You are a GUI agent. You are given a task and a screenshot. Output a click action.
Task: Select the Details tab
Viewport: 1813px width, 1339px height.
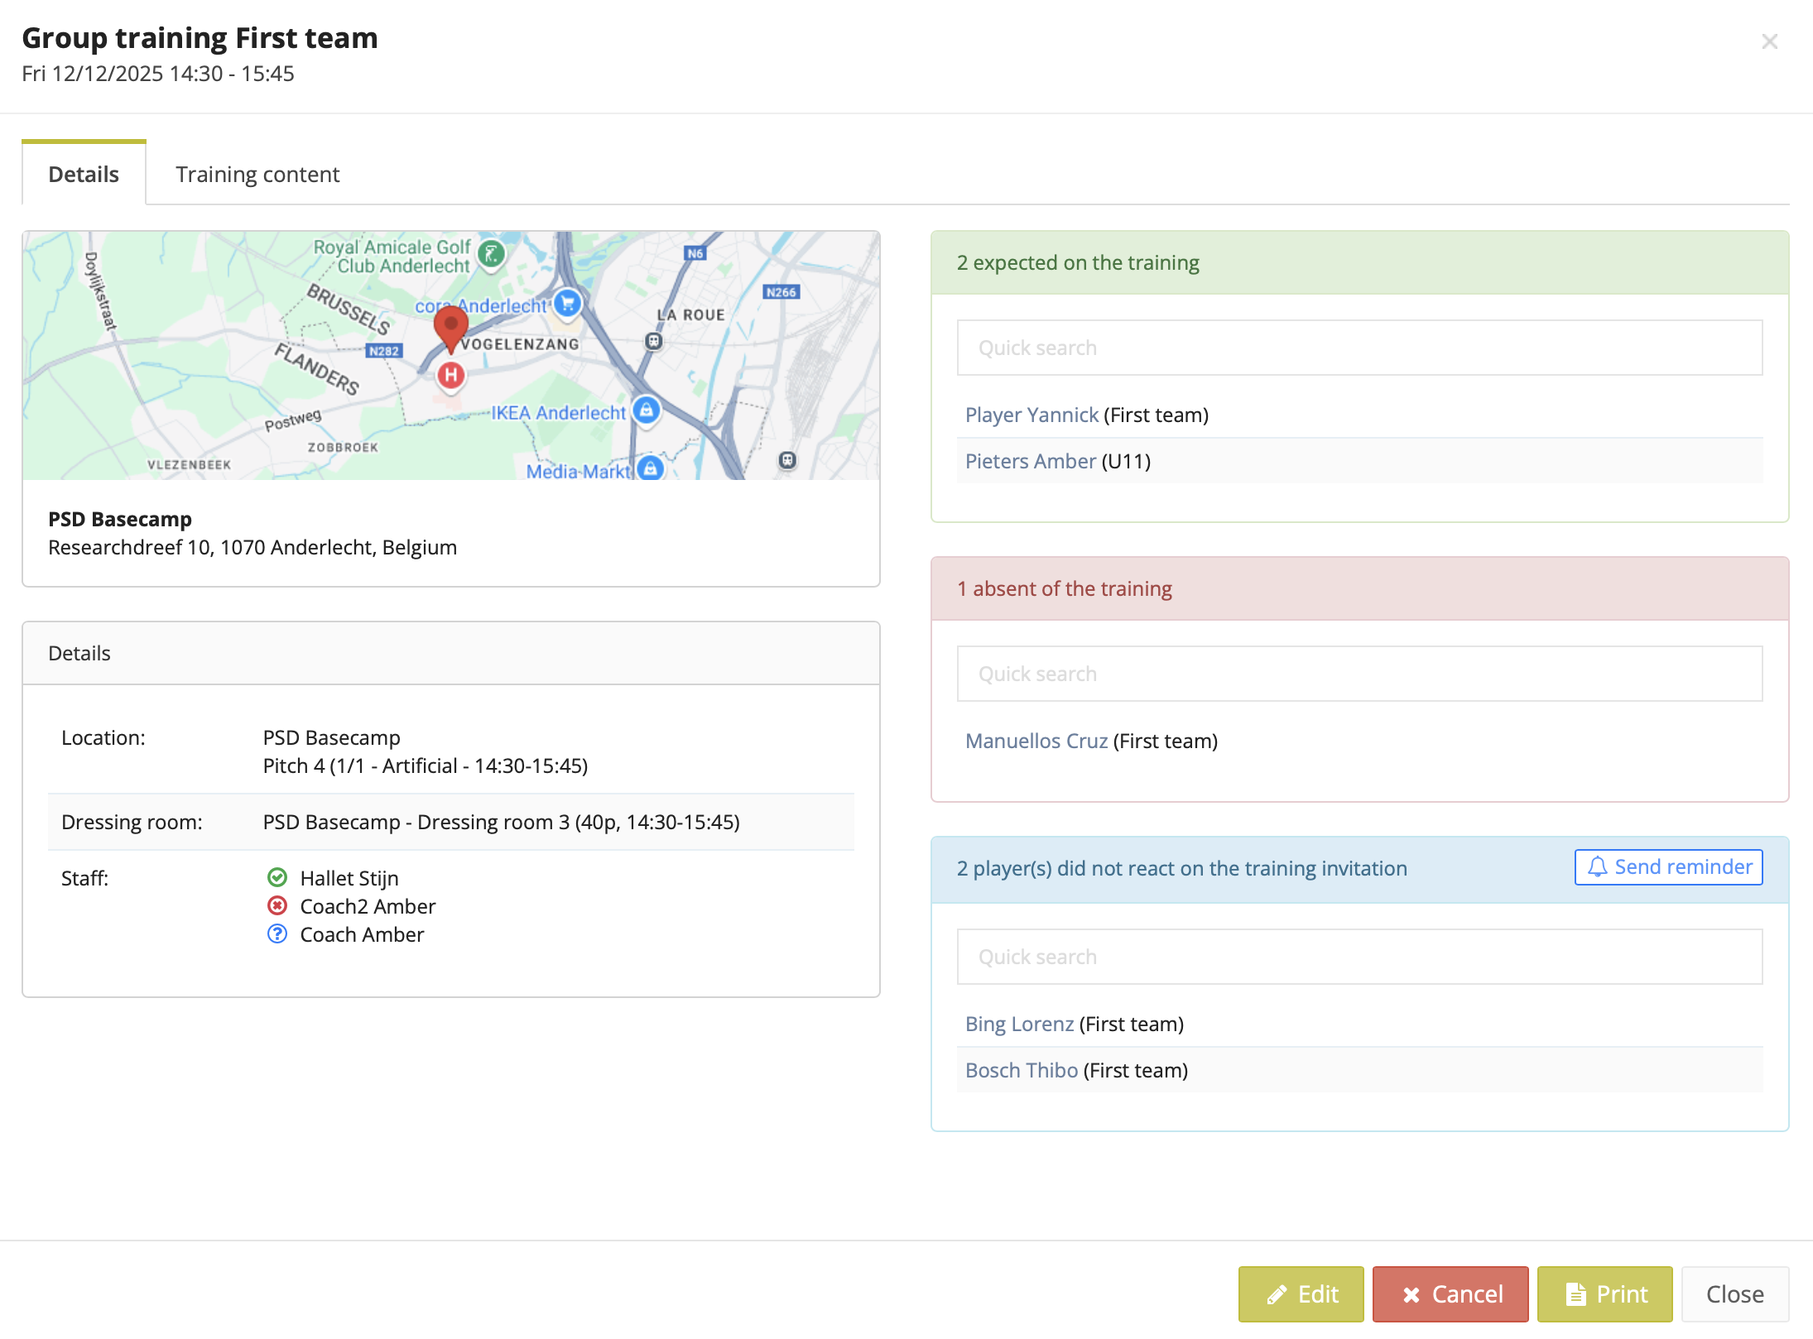click(84, 175)
